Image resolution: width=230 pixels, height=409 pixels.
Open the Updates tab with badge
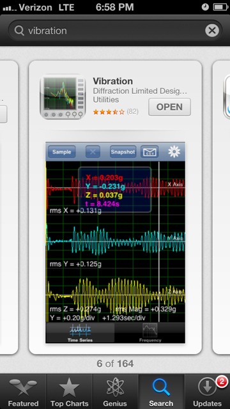point(207,392)
